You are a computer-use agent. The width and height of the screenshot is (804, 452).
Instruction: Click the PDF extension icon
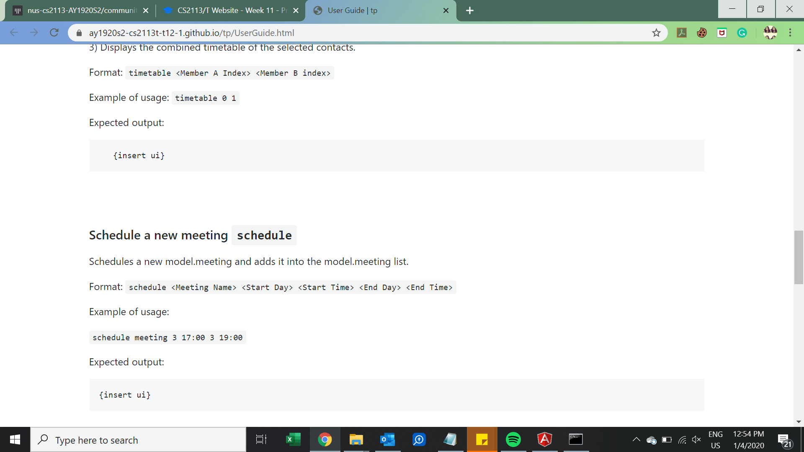[x=682, y=33]
